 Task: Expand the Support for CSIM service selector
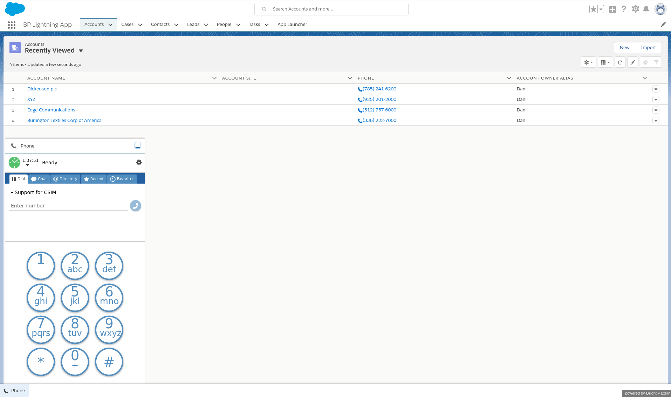pyautogui.click(x=33, y=192)
